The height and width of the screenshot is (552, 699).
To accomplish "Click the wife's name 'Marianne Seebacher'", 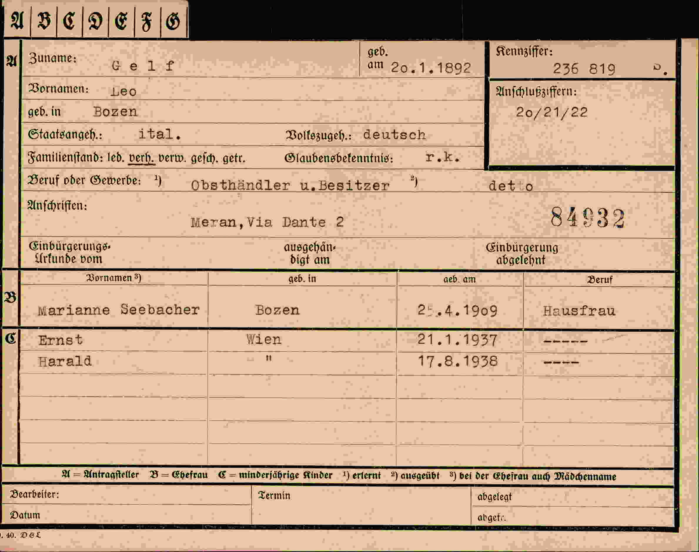I will [x=118, y=310].
